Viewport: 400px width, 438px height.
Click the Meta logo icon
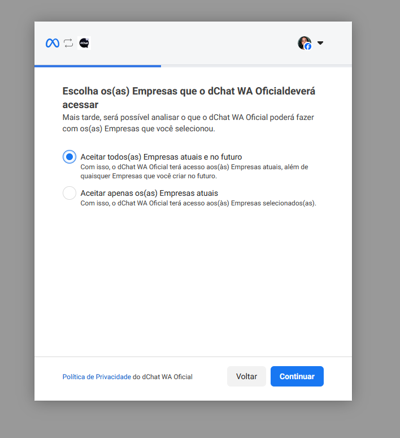point(53,43)
